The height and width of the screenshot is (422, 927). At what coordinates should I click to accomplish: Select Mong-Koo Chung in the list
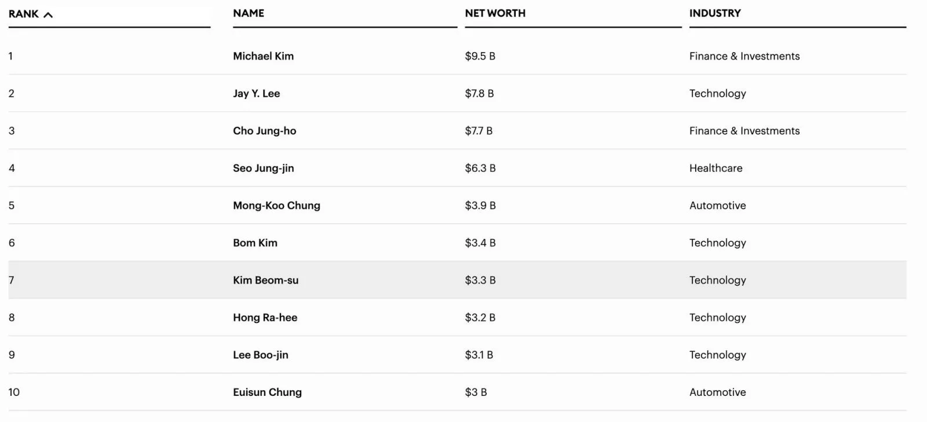276,206
